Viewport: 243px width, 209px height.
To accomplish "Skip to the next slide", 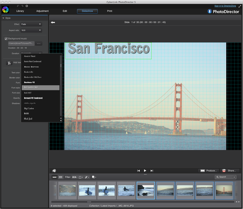I will (152, 171).
